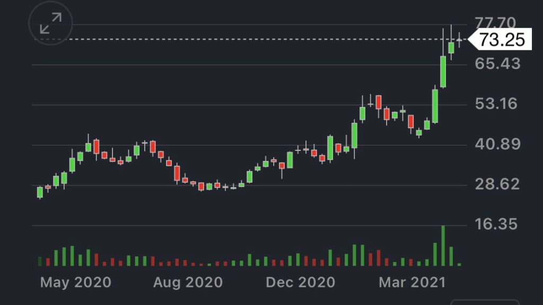
Task: Select the Mar 2021 date label
Action: (412, 282)
